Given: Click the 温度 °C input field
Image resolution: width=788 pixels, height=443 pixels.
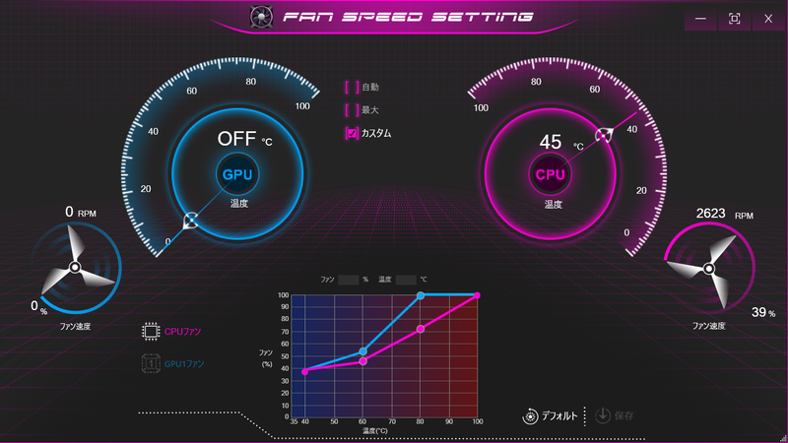Looking at the screenshot, I should [406, 280].
